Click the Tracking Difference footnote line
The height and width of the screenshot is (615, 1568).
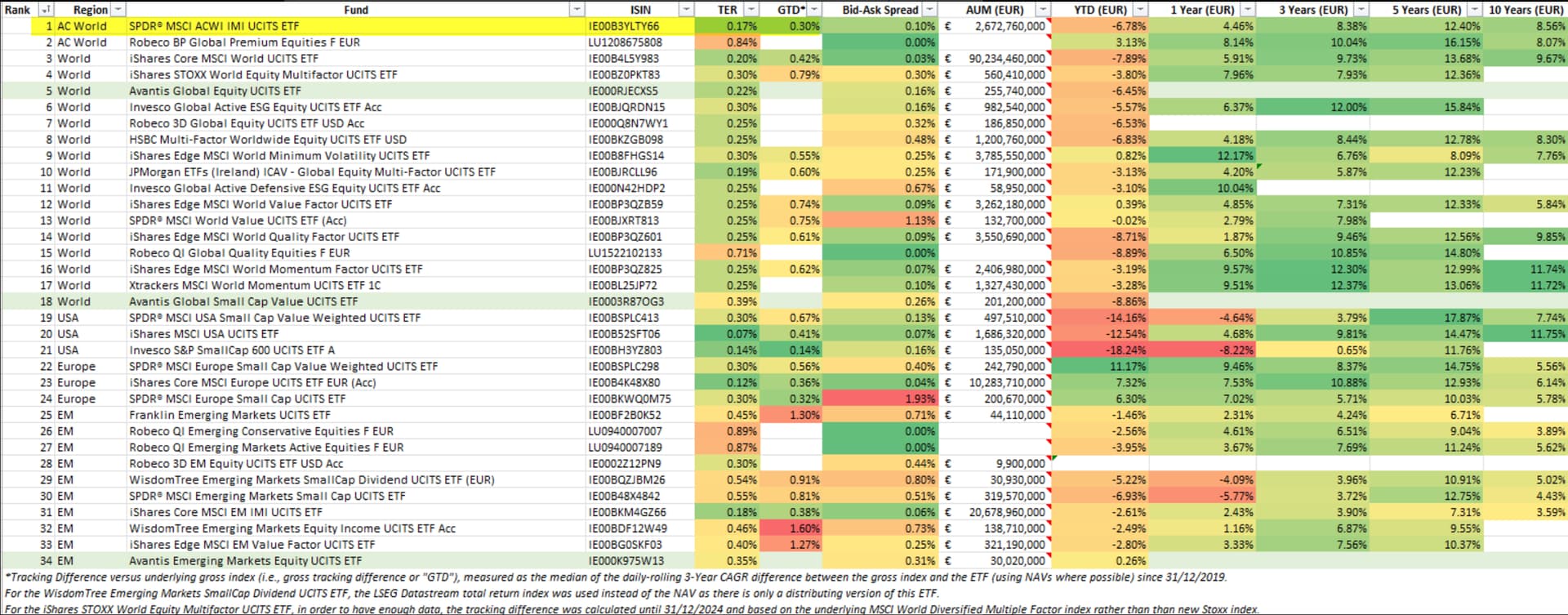(x=616, y=577)
